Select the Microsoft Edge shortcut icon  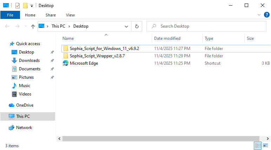[x=65, y=63]
